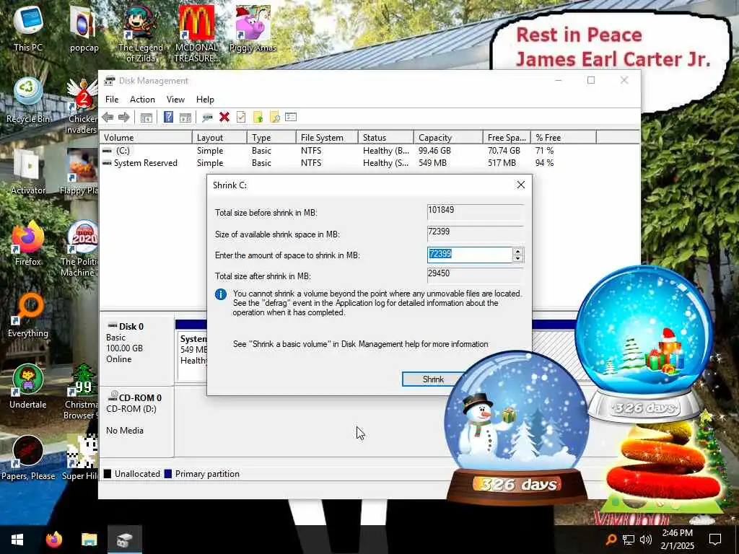Toggle Show/Hide Console Tree toolbar icon
Viewport: 739px width, 554px height.
(146, 118)
